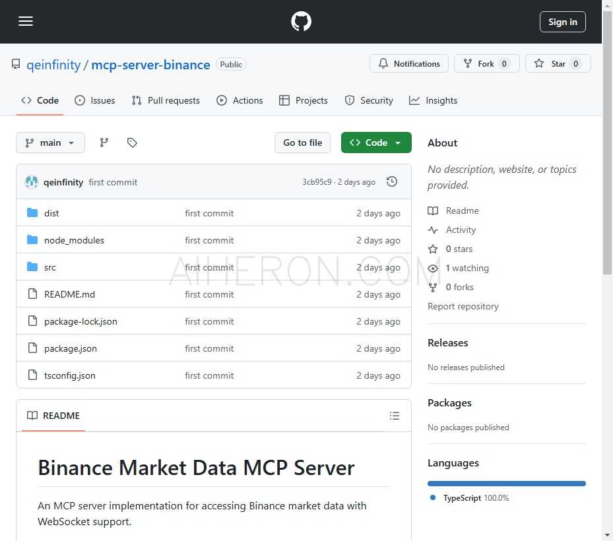Click the Notifications bell button

pyautogui.click(x=409, y=64)
